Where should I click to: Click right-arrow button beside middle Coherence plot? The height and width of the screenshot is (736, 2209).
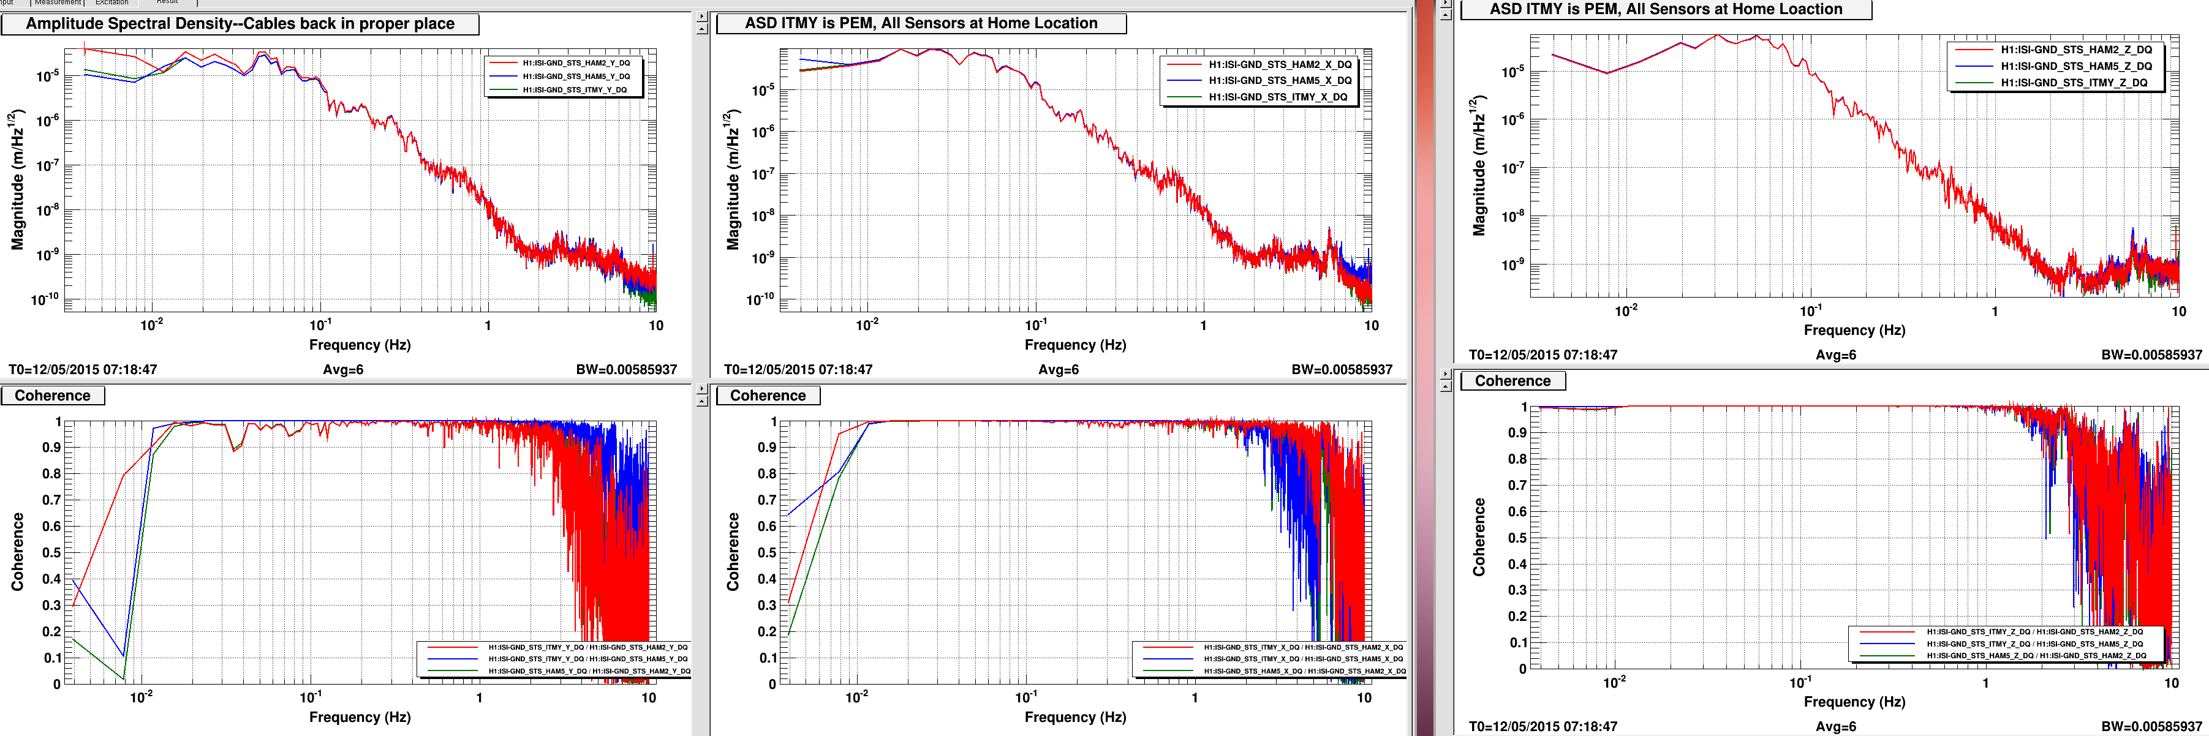click(x=702, y=389)
